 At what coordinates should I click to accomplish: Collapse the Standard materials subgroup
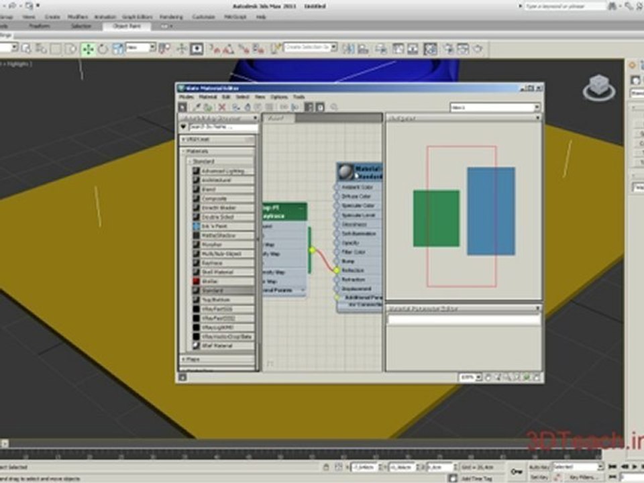[x=190, y=161]
